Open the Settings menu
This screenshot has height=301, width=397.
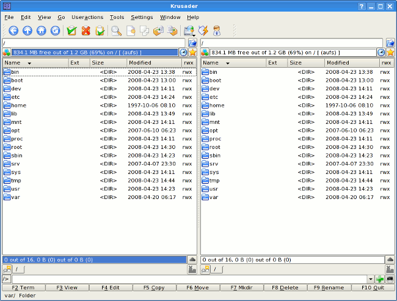(142, 17)
